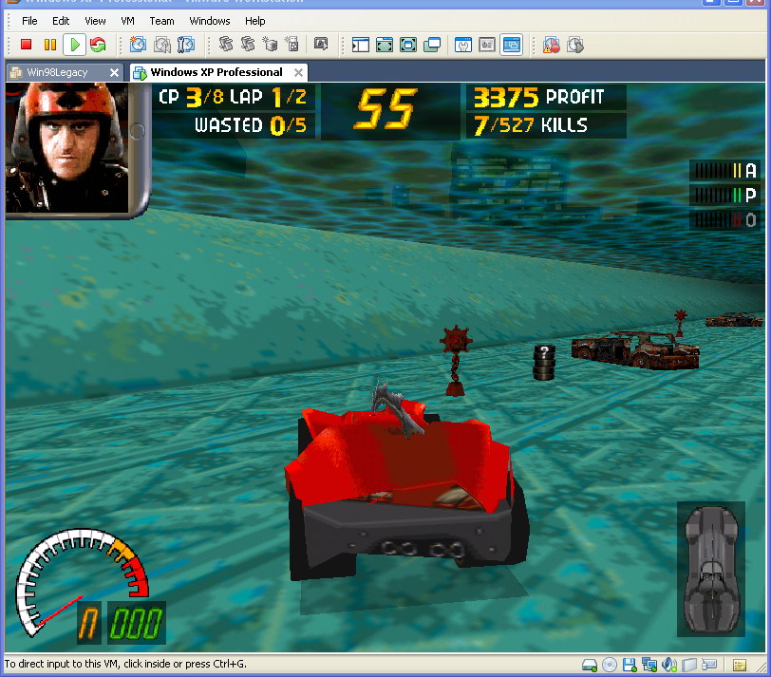Click the floppy disk status bar icon
The width and height of the screenshot is (771, 677).
630,666
